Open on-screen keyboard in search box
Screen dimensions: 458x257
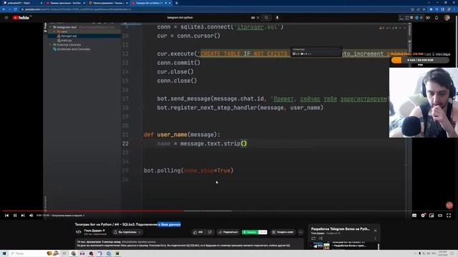coord(253,17)
